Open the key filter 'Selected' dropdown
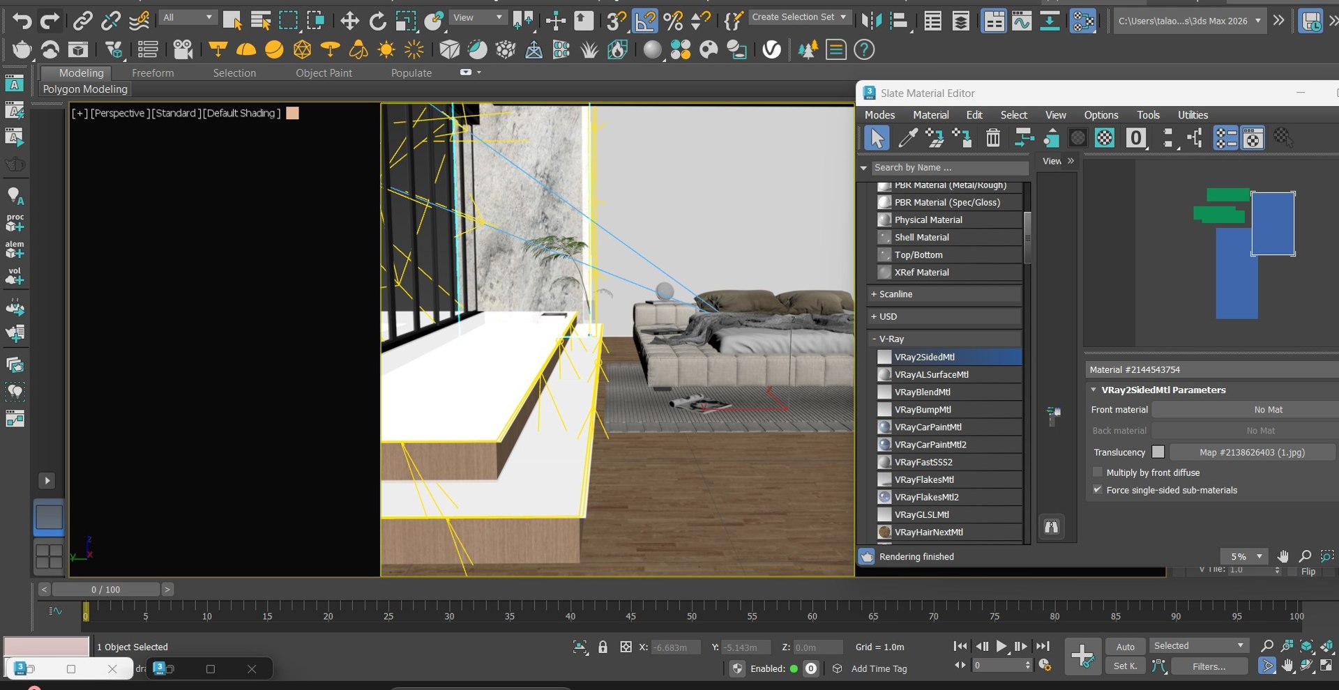The height and width of the screenshot is (690, 1339). pyautogui.click(x=1198, y=645)
